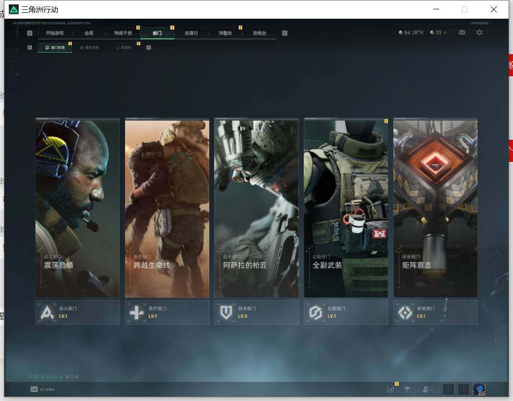
Task: Click the 战斗部门 LV.1 level panel text
Action: tap(68, 312)
